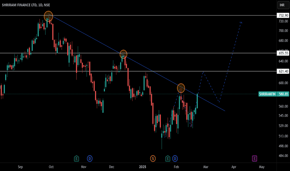Click the 680.00 price axis label
Screen dimensions: 290x171
click(283, 41)
